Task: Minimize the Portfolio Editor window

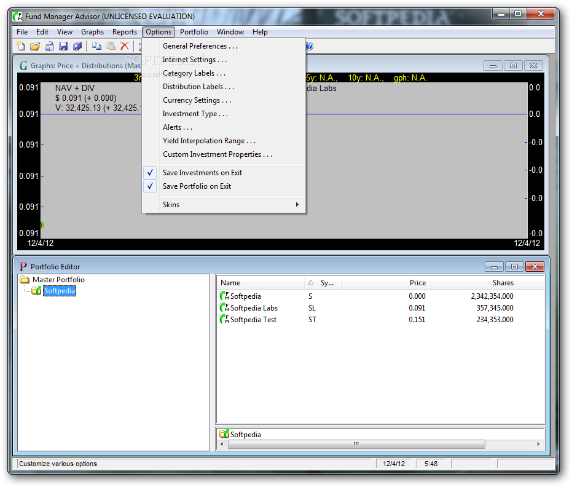Action: pos(494,266)
